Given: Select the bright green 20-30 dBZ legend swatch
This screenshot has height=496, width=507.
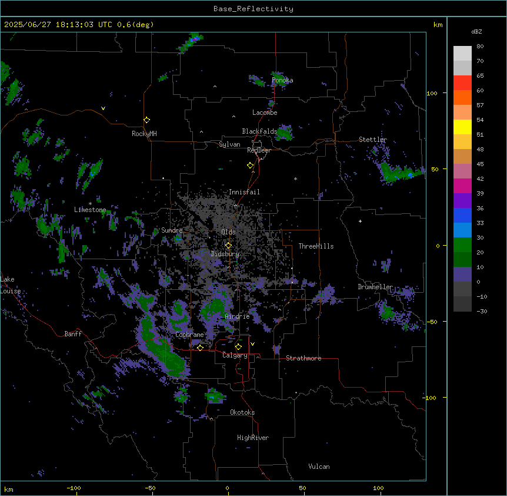Looking at the screenshot, I should (462, 245).
